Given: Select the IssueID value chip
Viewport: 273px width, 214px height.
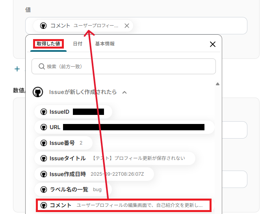Looking at the screenshot, I should [x=73, y=112].
